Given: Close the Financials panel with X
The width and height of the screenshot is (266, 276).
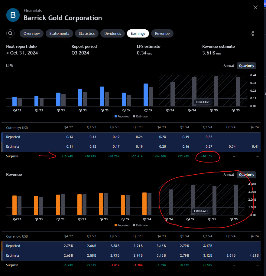Looking at the screenshot, I should 255,7.
